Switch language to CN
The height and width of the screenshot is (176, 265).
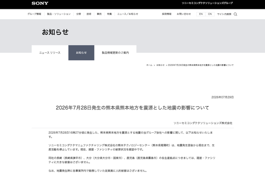click(x=210, y=14)
